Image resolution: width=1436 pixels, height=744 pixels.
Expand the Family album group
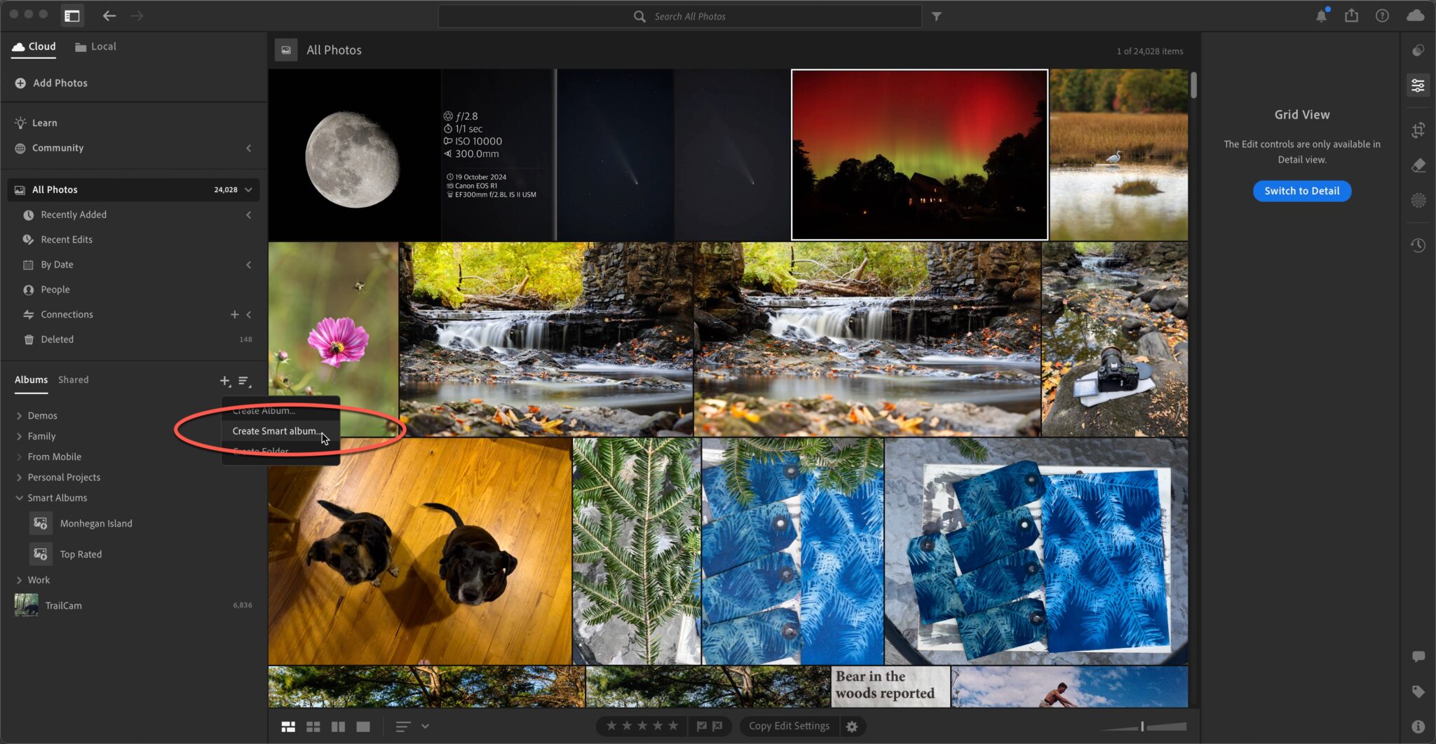point(19,435)
